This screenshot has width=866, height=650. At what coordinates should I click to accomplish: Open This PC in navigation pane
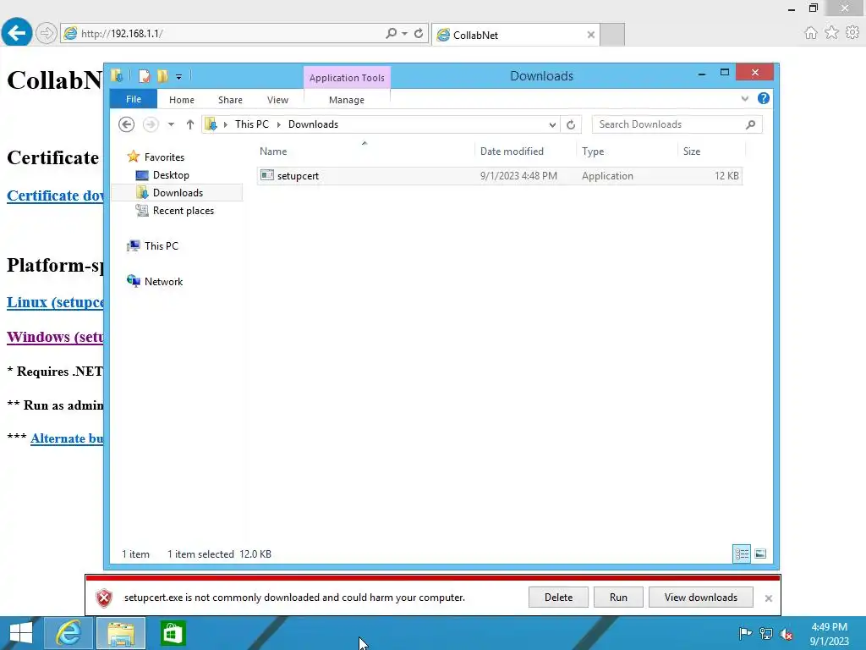point(162,246)
